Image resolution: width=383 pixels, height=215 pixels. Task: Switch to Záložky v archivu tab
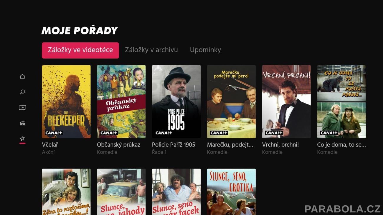point(151,50)
